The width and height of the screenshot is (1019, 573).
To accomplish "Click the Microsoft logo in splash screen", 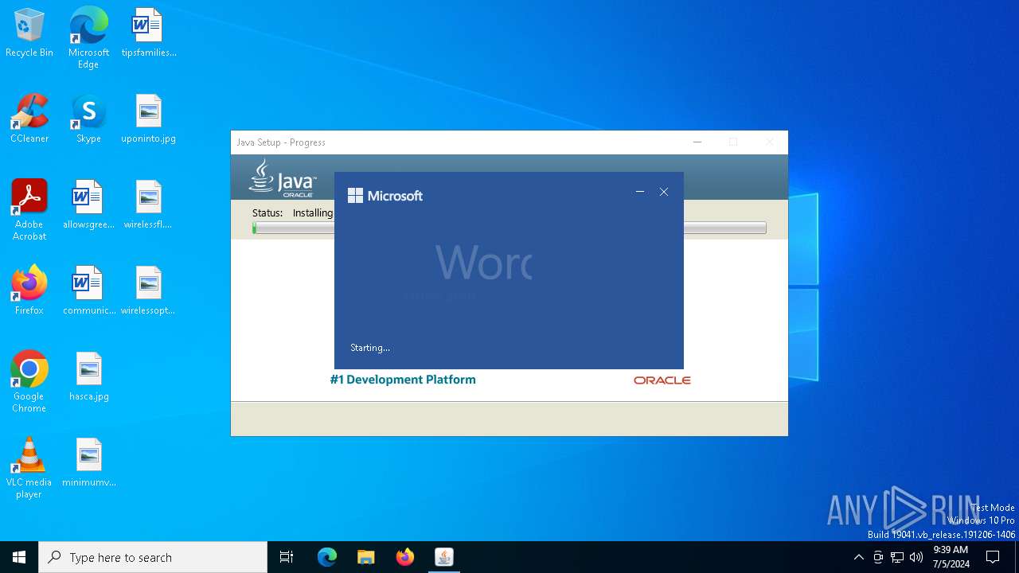I will pyautogui.click(x=385, y=196).
